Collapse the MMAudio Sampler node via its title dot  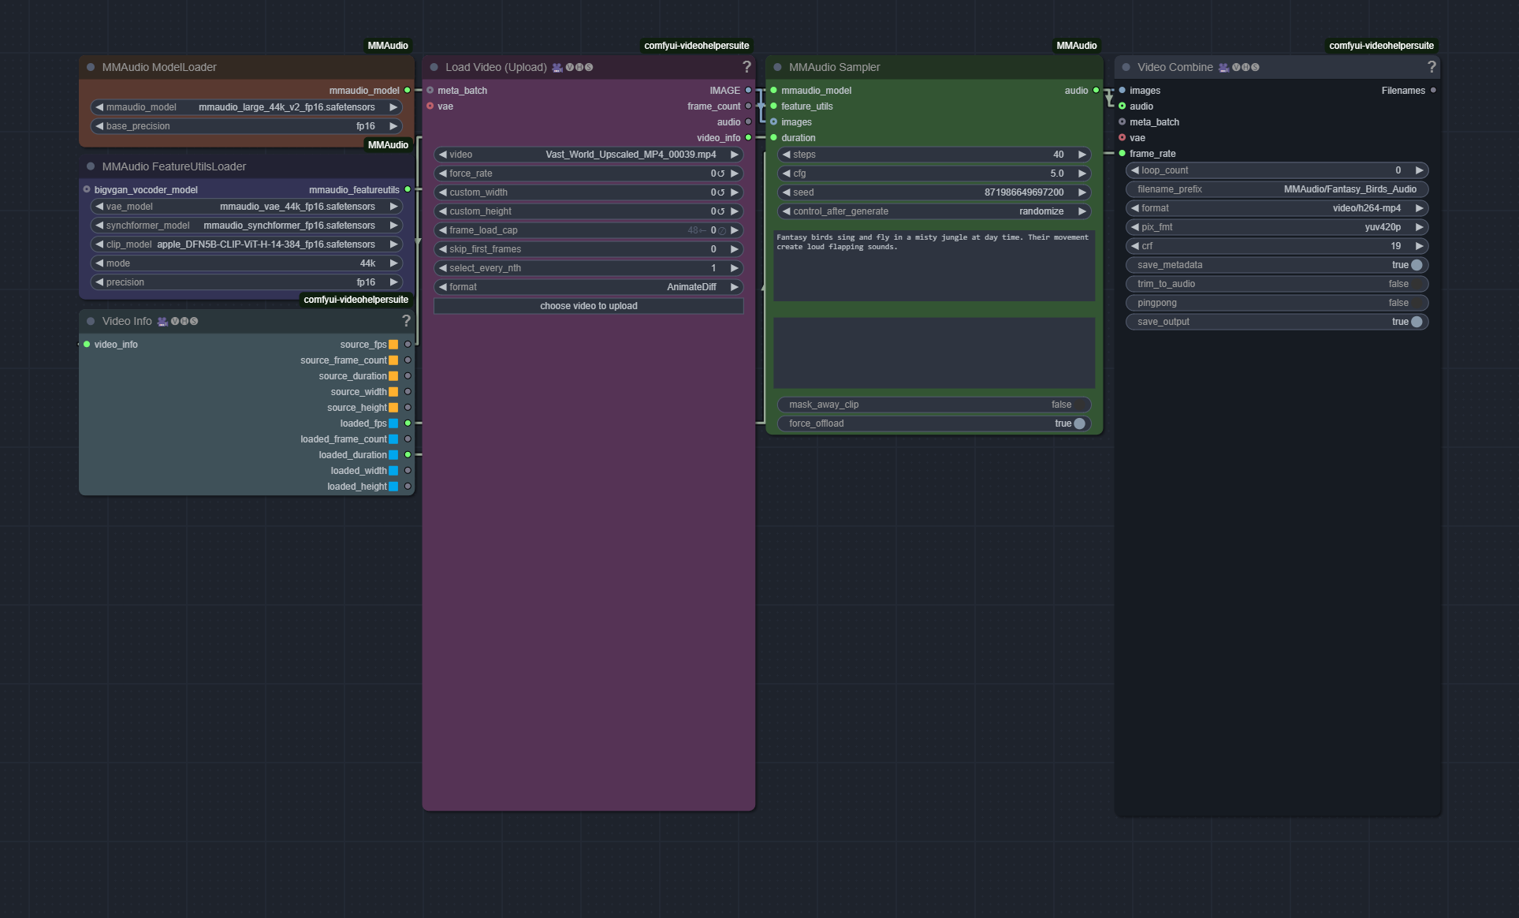pos(777,67)
